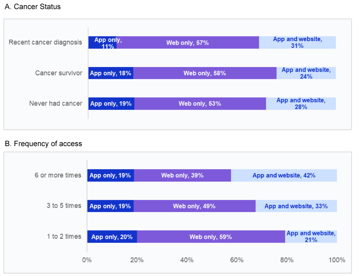Click the 'App and website, 33%' segment

coord(296,206)
